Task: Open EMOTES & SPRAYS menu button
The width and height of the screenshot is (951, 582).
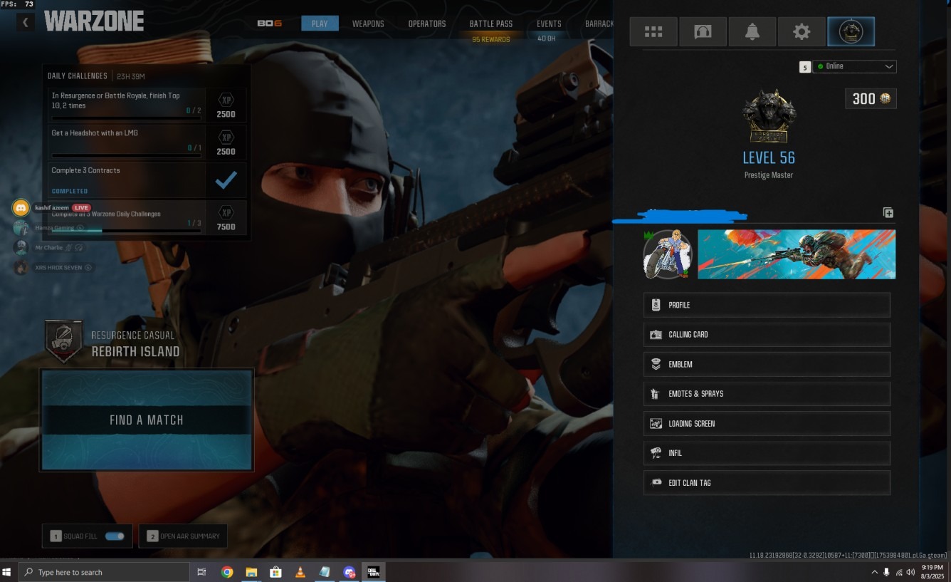Action: click(767, 393)
